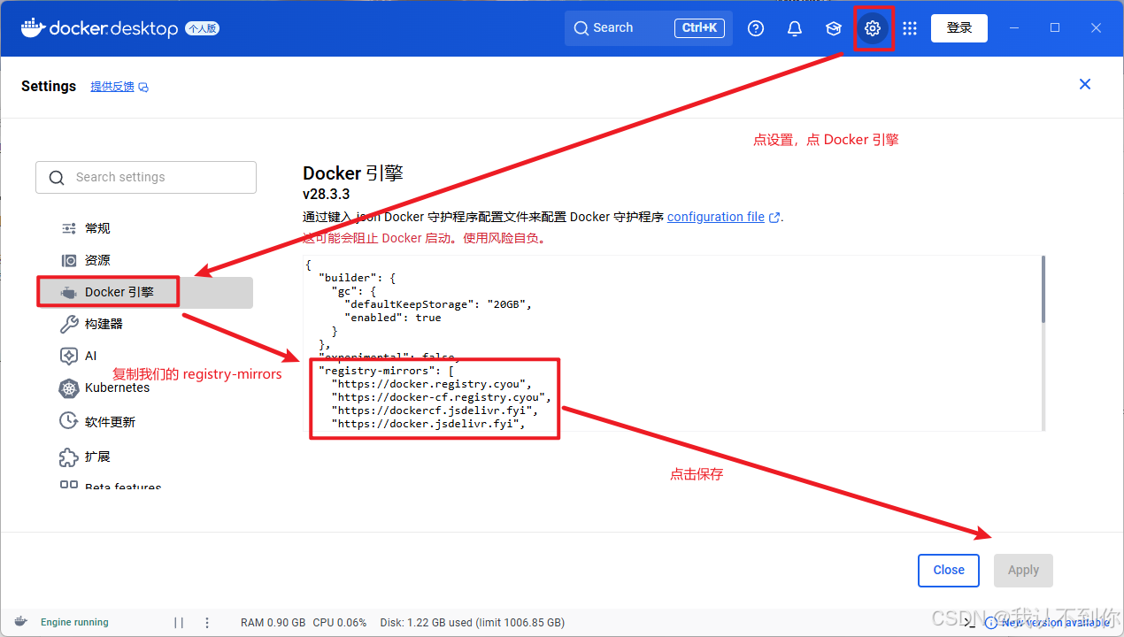Click the 个人版 badge
Screen dimensions: 1124x637
[x=202, y=28]
